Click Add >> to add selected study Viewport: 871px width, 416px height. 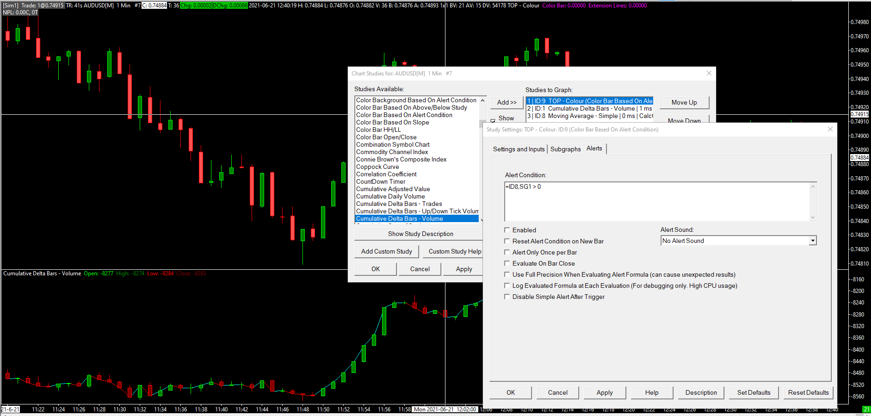tap(507, 102)
